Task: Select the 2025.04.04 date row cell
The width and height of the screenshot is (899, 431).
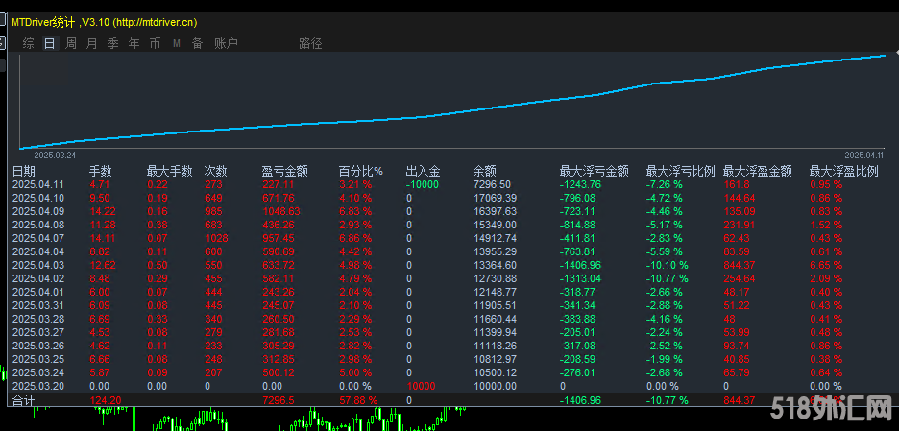Action: [x=37, y=251]
